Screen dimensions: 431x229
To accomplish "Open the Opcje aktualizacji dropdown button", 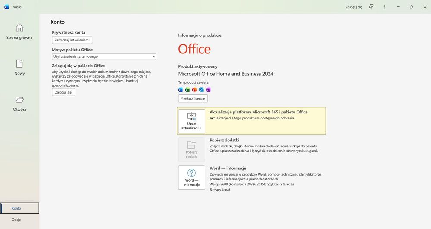I will [192, 121].
